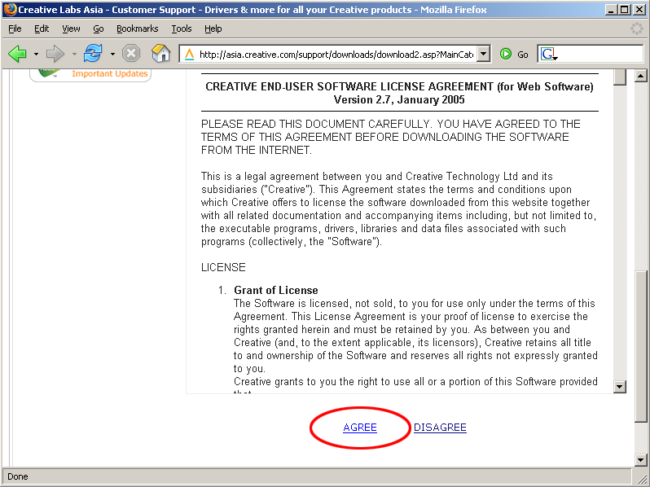Click "Version 2.7, January 2005" text

(x=399, y=99)
